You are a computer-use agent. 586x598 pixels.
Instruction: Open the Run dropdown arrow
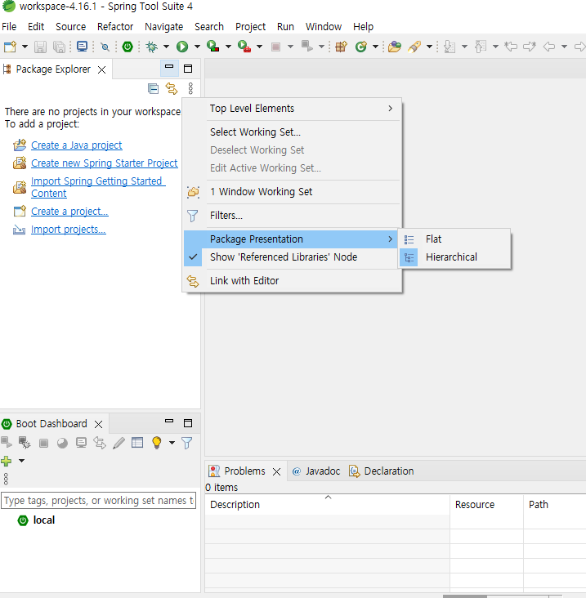point(197,47)
